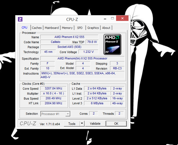Click the Stepping value 3
178x145 pixels.
click(117, 63)
